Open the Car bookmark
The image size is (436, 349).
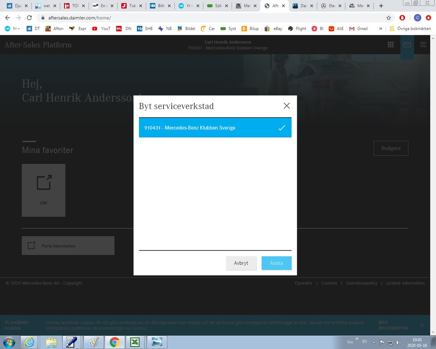208,28
